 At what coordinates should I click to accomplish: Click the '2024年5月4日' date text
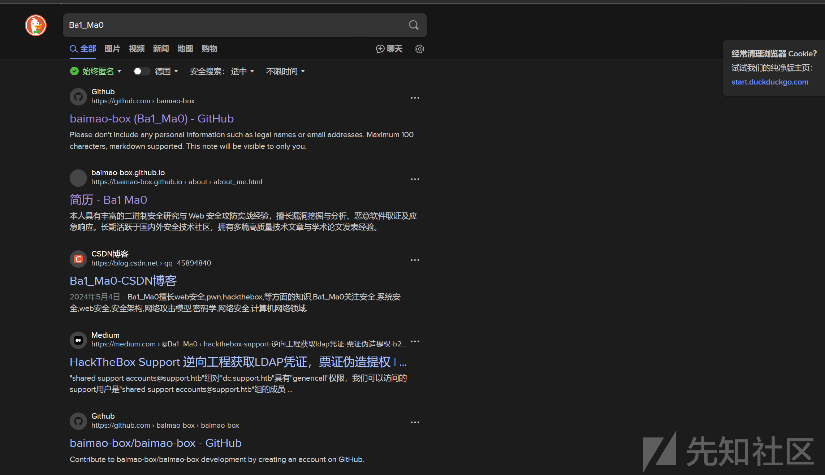pos(95,297)
